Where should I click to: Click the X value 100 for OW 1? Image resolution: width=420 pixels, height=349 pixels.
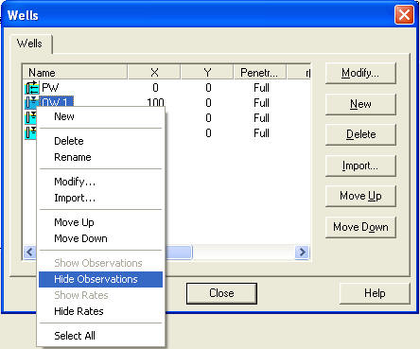pyautogui.click(x=155, y=102)
